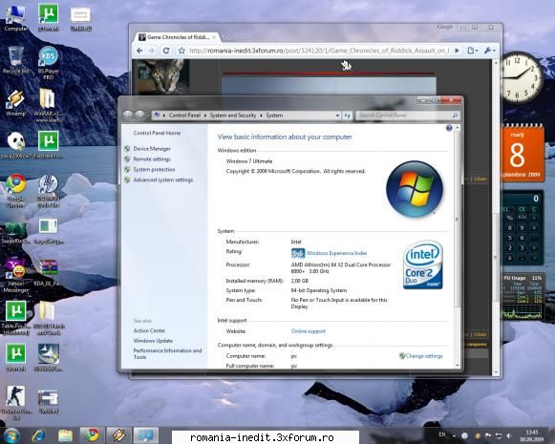This screenshot has height=444, width=555.
Task: Show hidden tray icons with the arrow
Action: (454, 435)
